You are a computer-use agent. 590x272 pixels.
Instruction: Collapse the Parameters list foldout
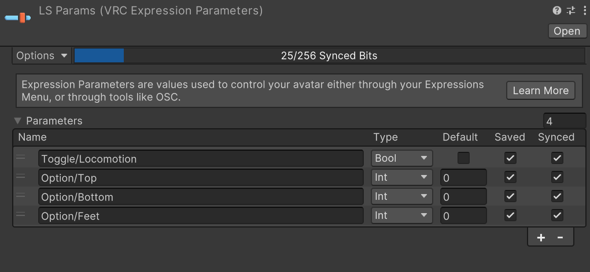18,121
